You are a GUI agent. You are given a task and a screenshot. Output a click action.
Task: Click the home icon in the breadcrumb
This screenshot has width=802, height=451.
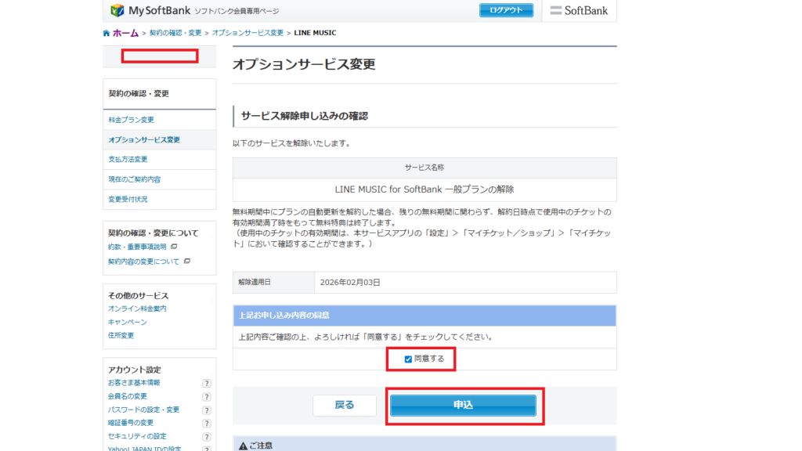point(107,33)
